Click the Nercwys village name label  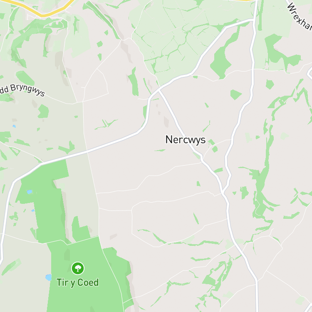185,139
